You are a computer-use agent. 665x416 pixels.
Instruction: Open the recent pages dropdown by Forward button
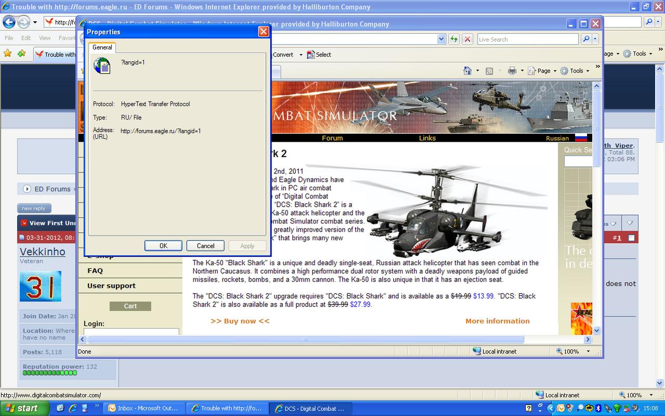tap(35, 22)
